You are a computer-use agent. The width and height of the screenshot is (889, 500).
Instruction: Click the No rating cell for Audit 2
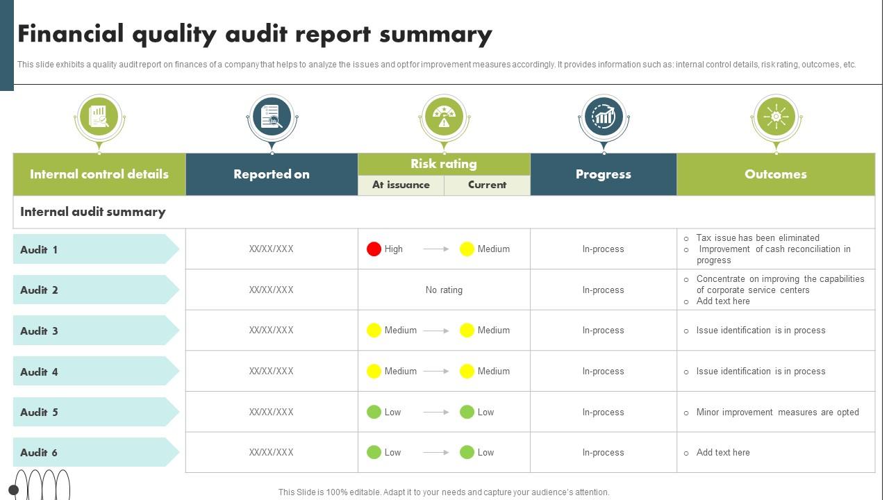click(x=444, y=290)
